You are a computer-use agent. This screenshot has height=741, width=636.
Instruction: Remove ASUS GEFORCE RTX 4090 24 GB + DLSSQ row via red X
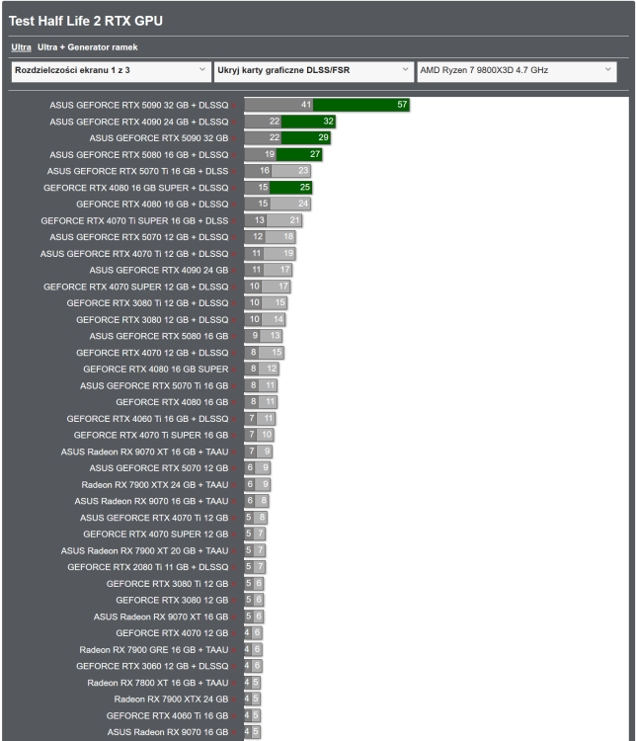point(234,123)
